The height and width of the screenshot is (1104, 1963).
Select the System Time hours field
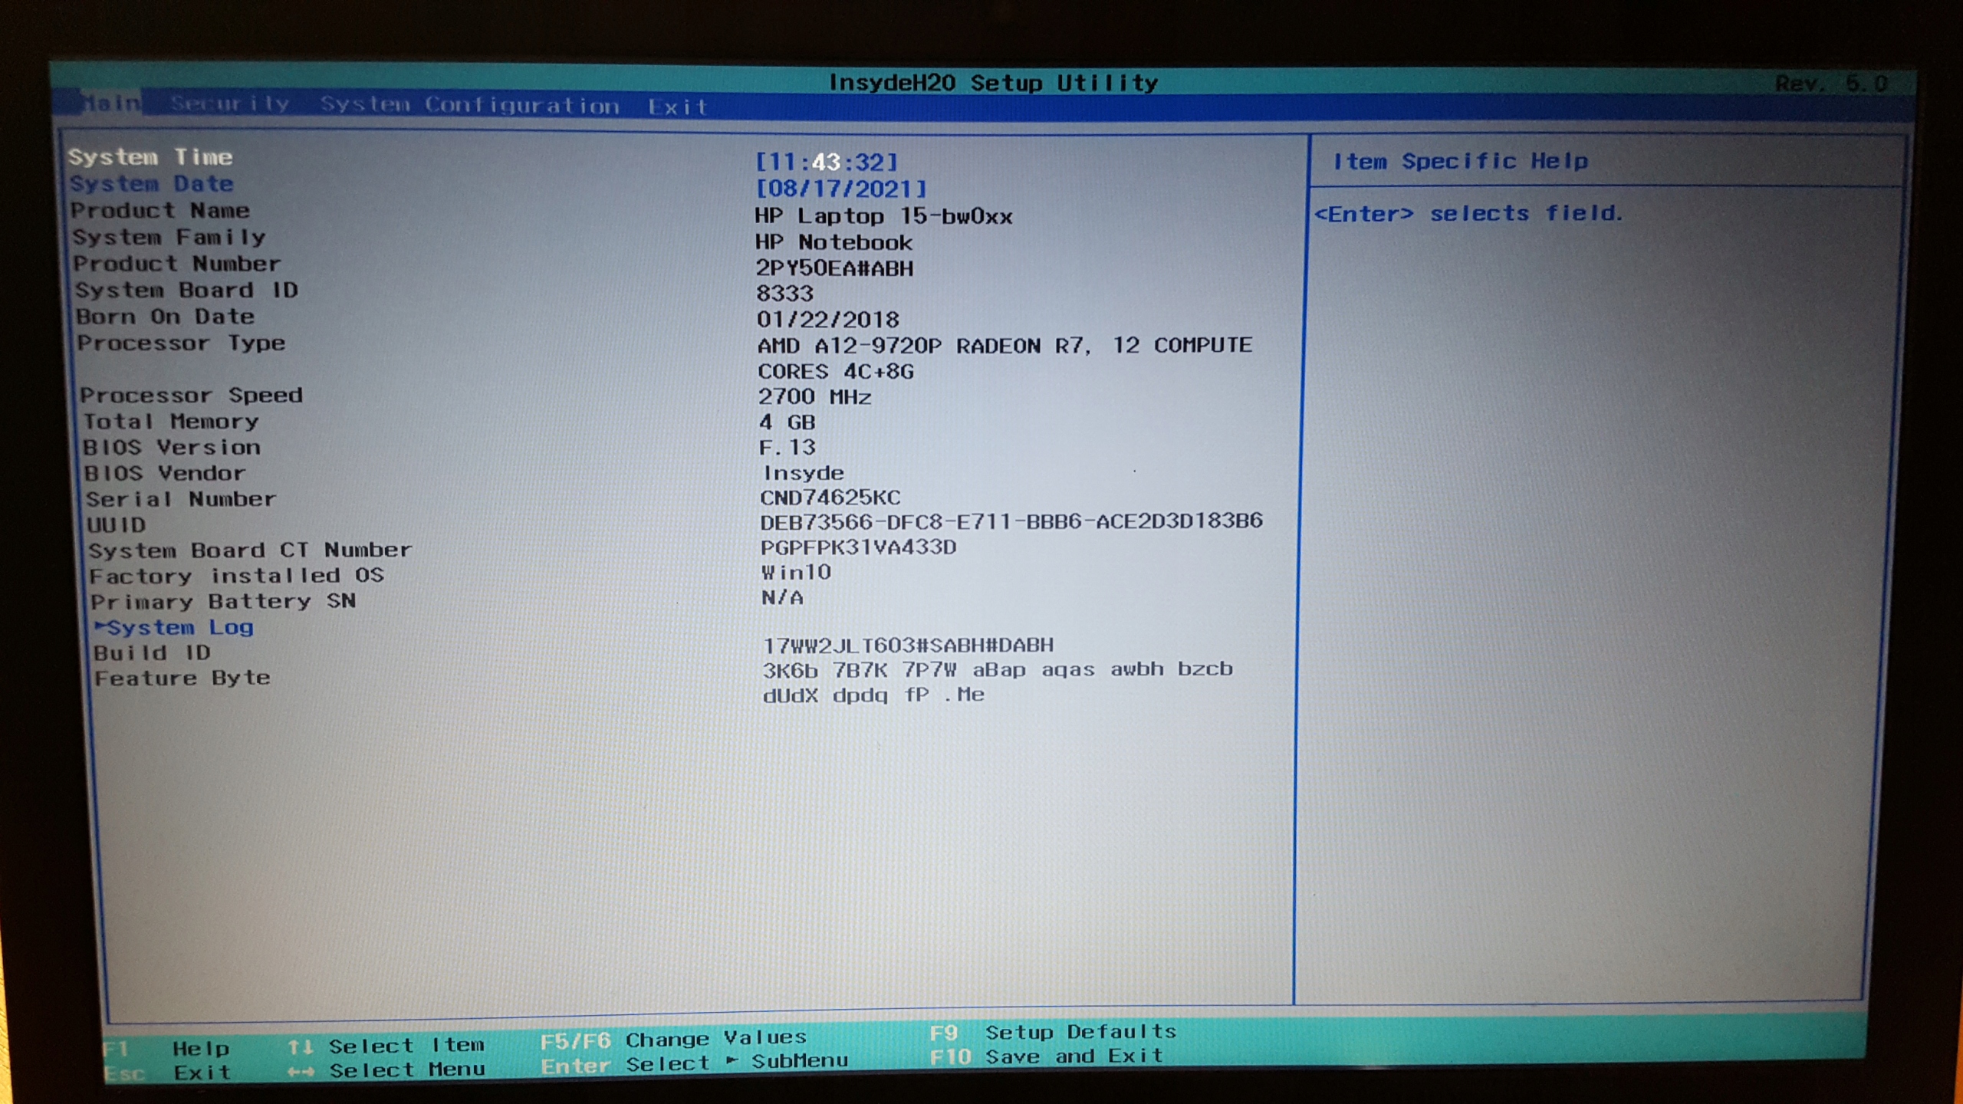click(x=782, y=162)
